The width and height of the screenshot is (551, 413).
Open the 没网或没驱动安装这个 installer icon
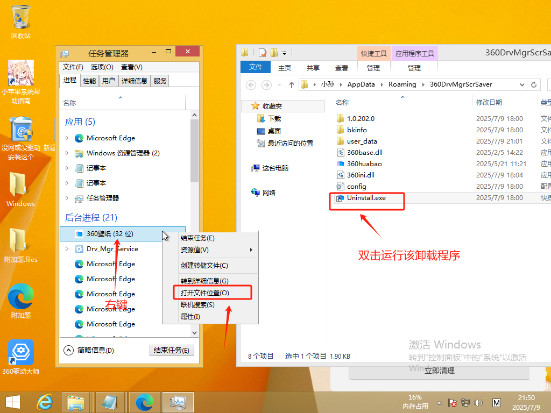21,138
